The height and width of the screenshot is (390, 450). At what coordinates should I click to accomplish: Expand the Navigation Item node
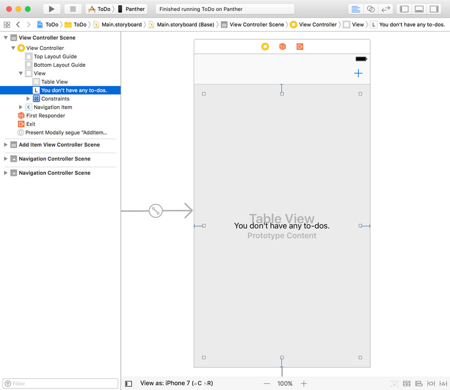tap(21, 107)
